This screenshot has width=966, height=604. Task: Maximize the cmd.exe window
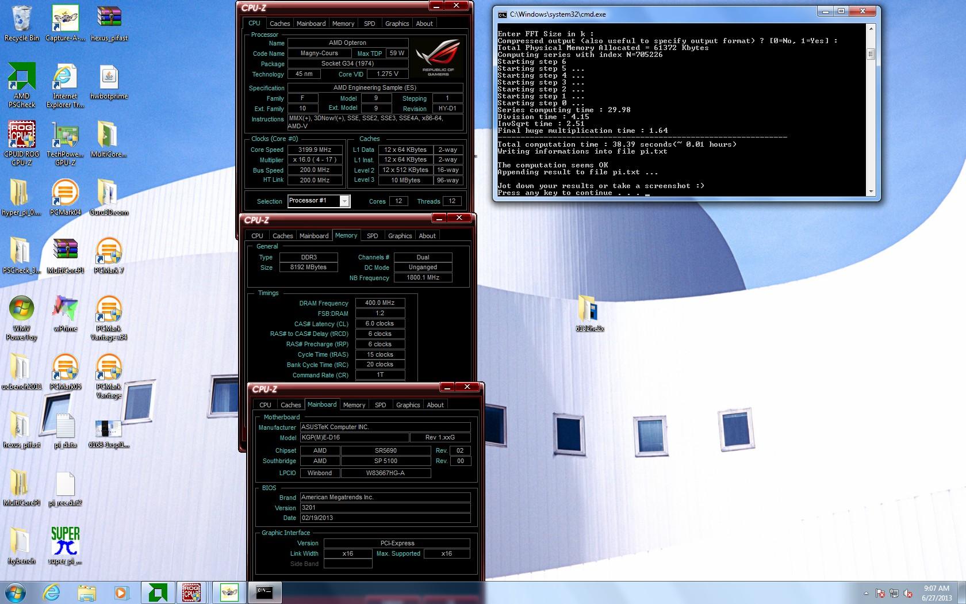(x=841, y=12)
